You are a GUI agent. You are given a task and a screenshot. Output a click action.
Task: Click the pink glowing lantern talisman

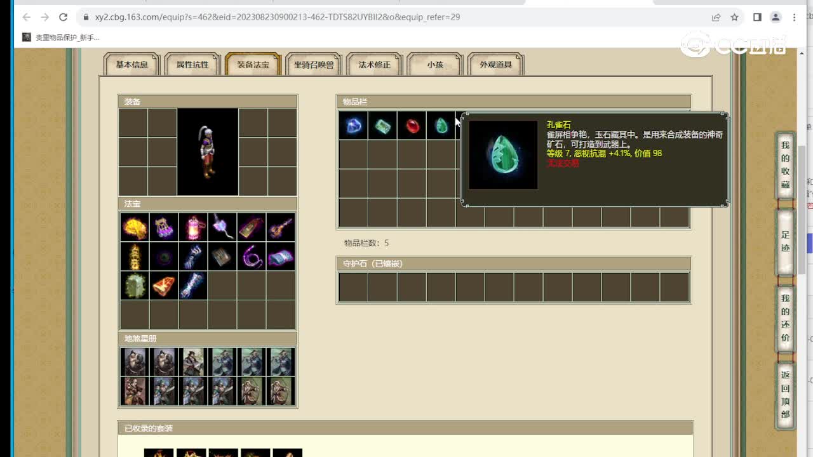point(193,227)
